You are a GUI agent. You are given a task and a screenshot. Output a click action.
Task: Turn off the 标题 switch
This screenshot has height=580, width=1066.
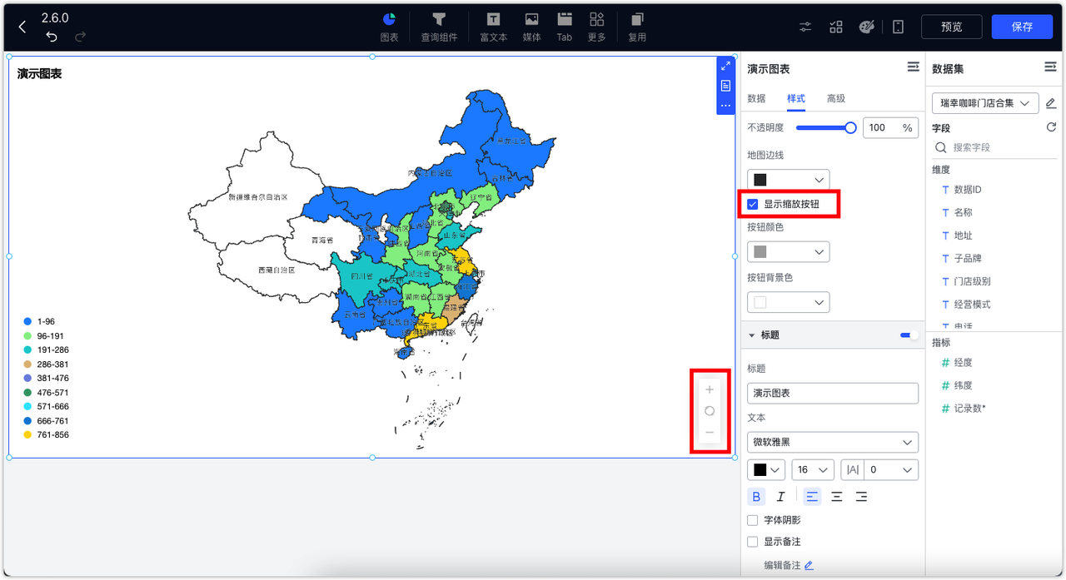coord(907,335)
